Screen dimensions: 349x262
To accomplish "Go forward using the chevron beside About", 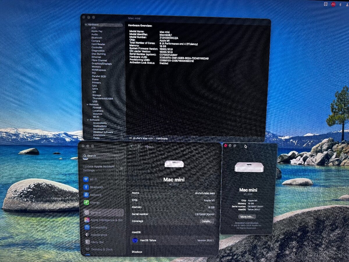I will click(138, 146).
